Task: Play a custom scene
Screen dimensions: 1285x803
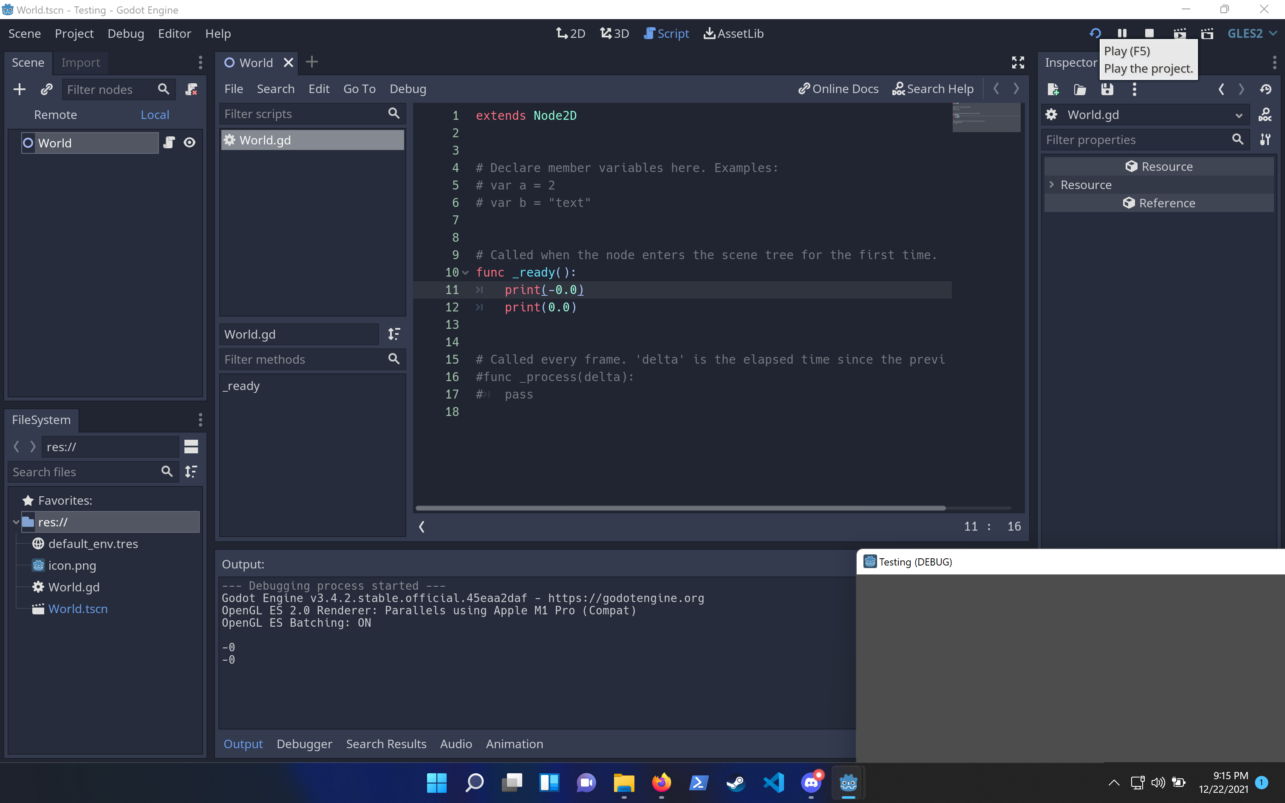Action: point(1208,34)
